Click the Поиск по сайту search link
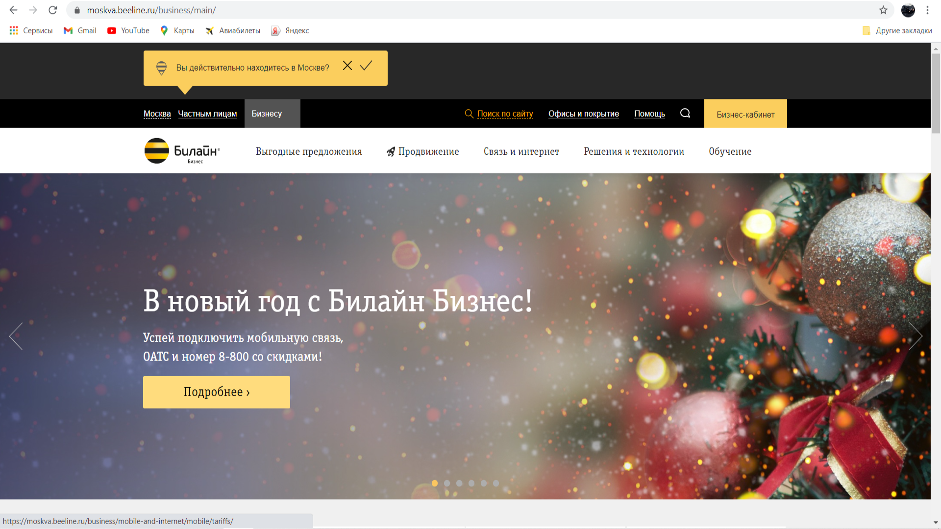Viewport: 941px width, 529px height. (499, 114)
